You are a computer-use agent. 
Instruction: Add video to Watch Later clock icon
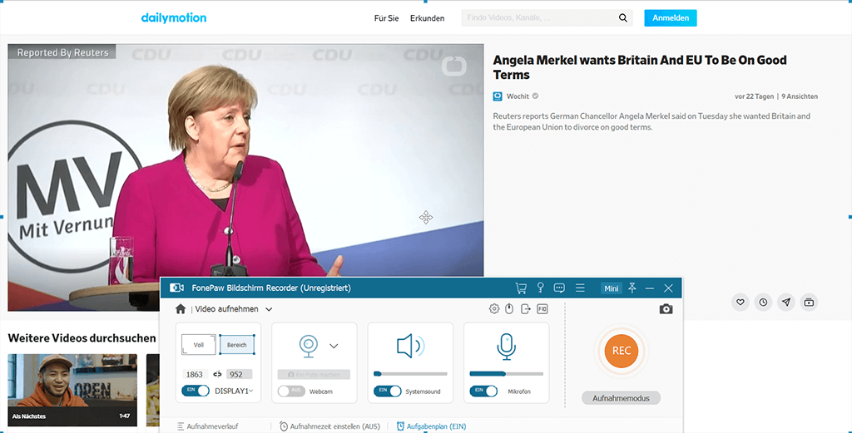763,303
